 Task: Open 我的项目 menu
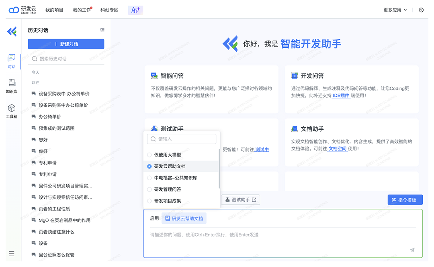click(x=54, y=10)
